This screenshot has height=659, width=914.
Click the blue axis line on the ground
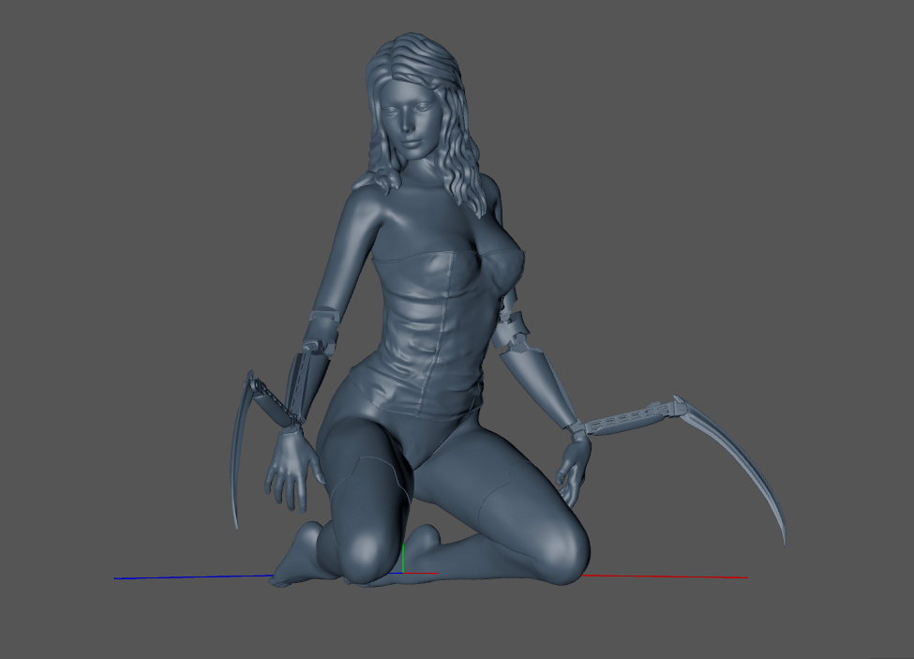coord(194,577)
